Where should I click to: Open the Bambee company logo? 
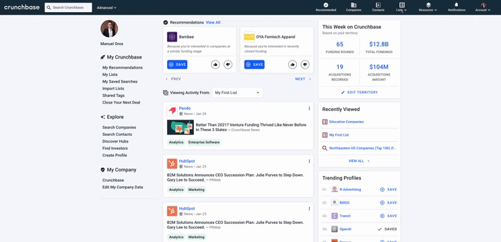pyautogui.click(x=172, y=37)
